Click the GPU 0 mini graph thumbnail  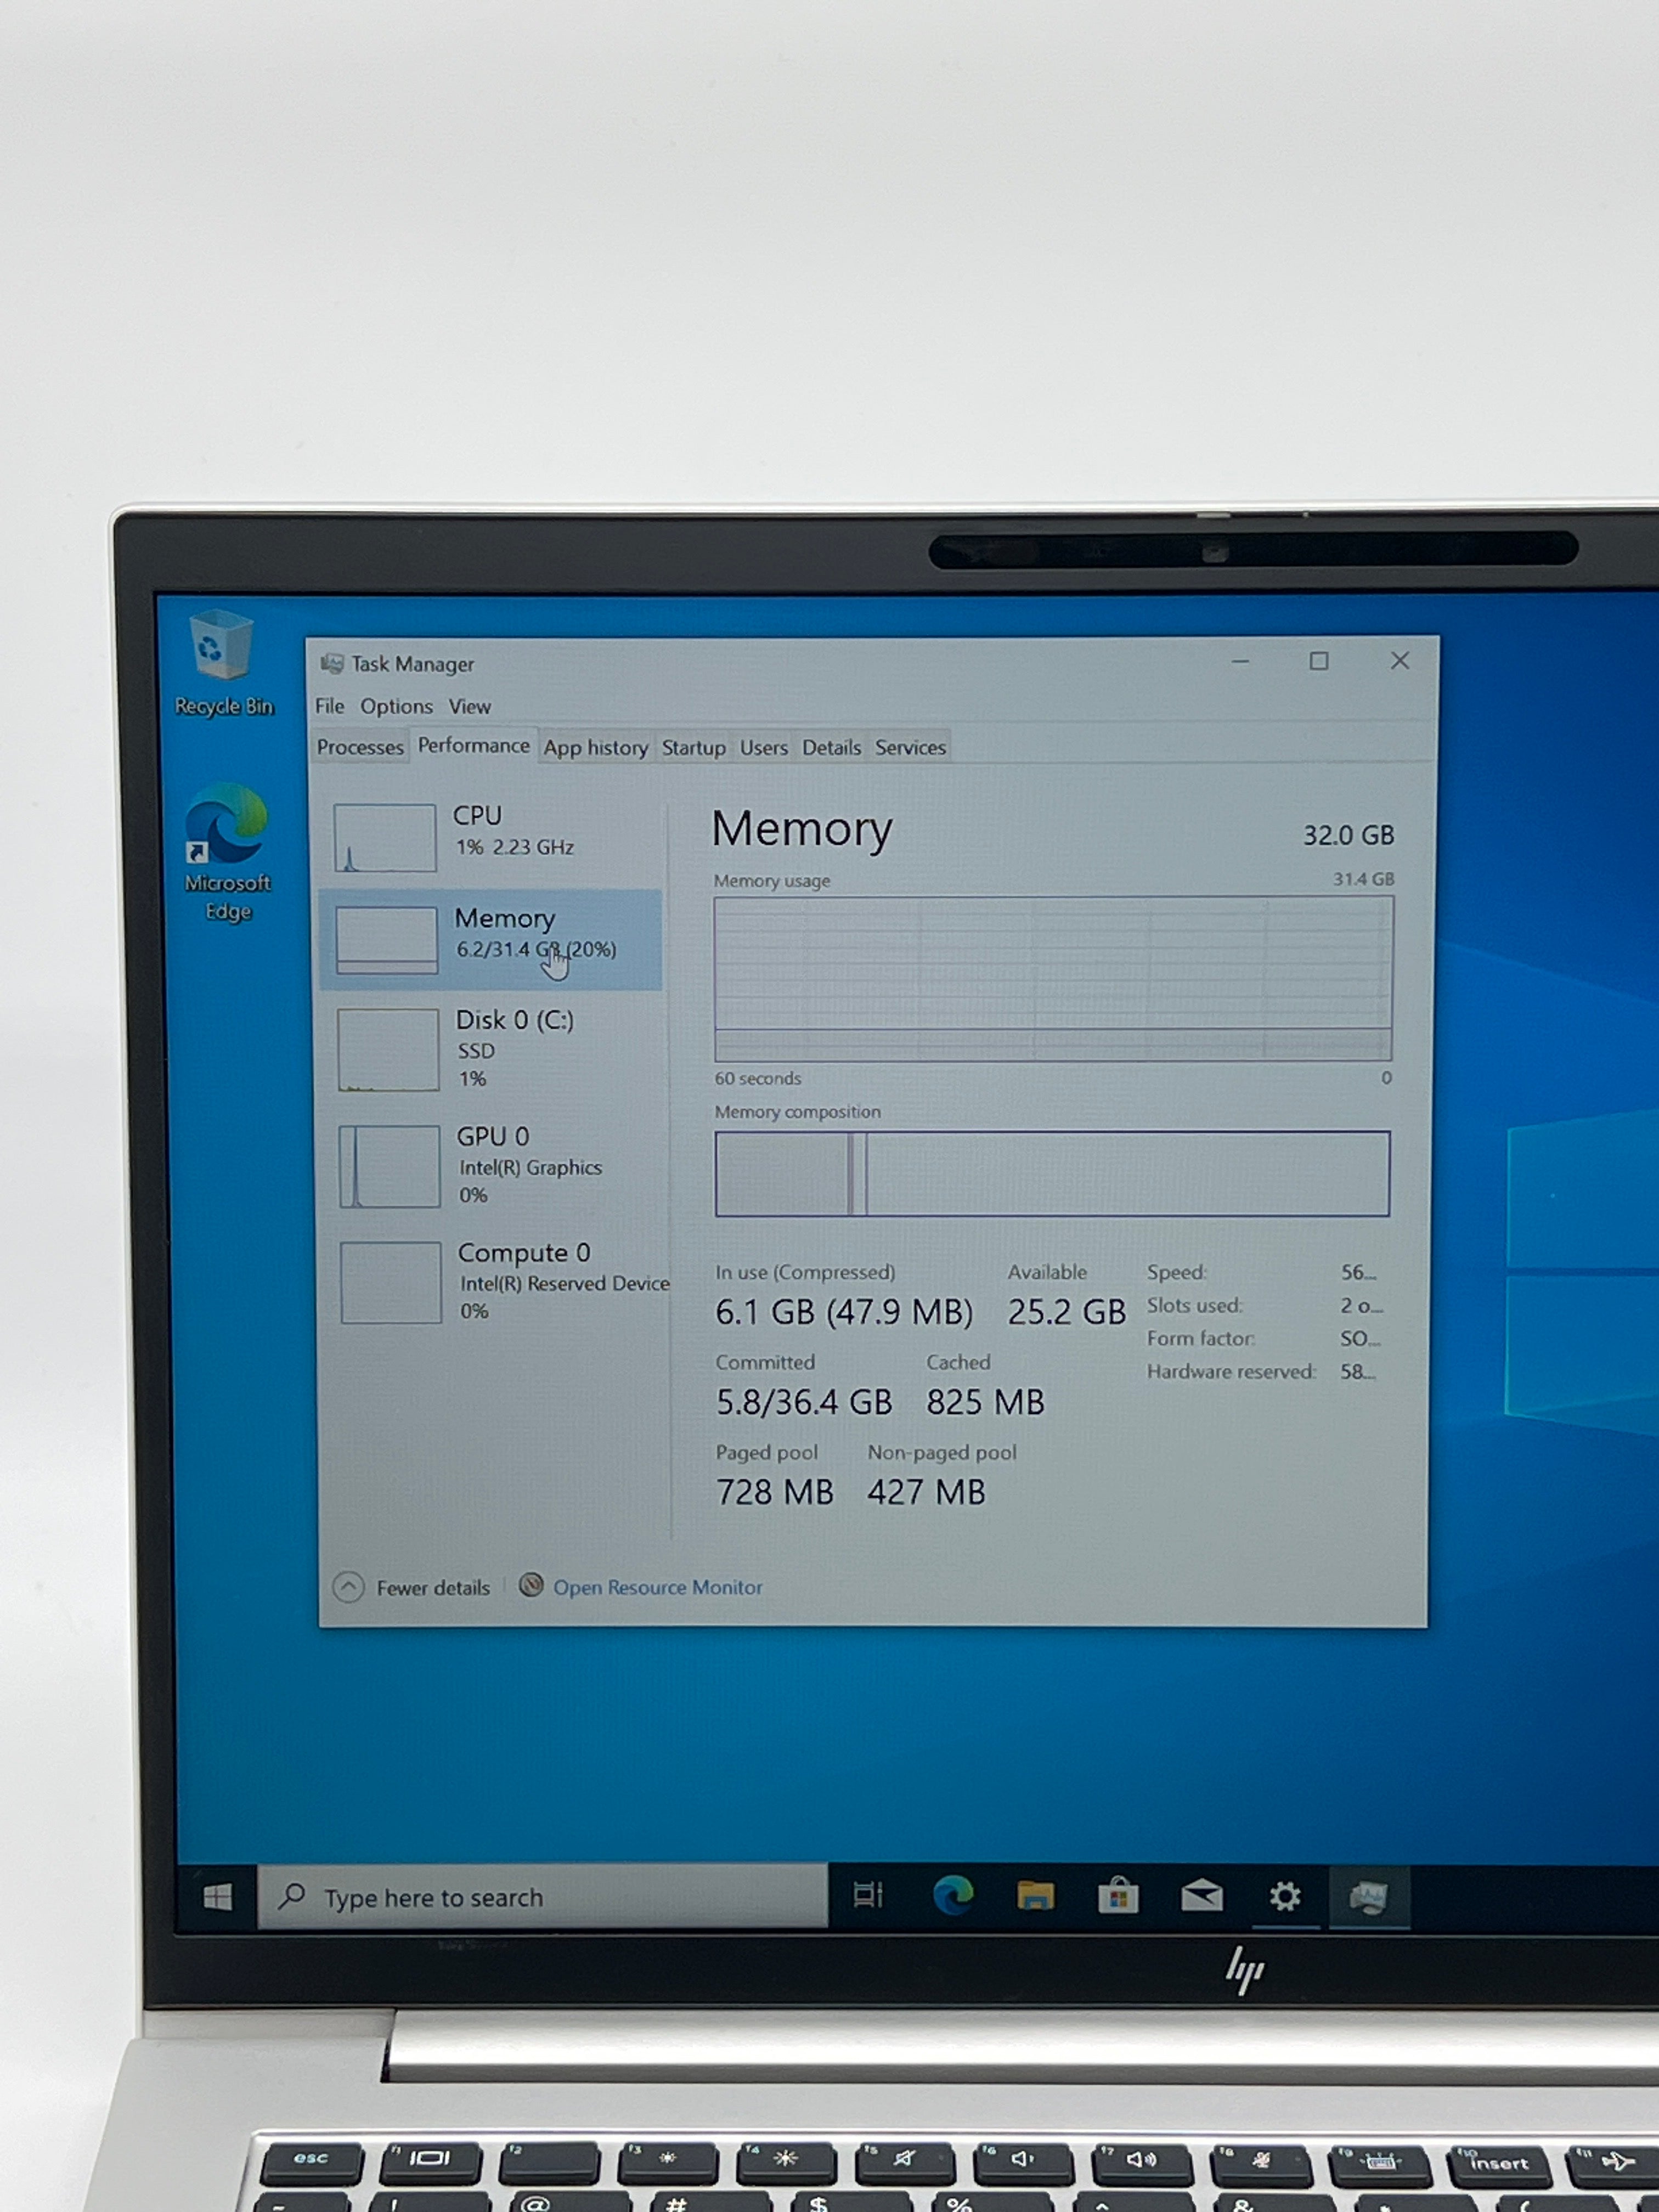(x=389, y=1166)
